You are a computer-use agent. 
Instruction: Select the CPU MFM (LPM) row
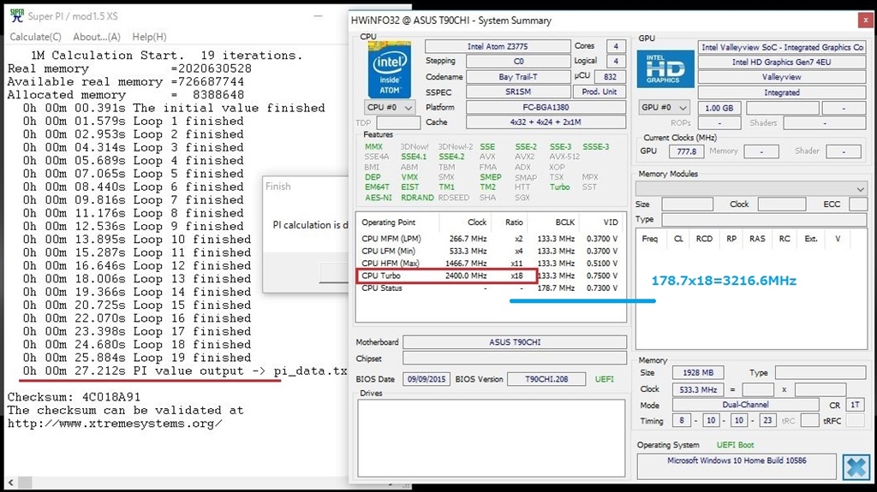[x=490, y=239]
